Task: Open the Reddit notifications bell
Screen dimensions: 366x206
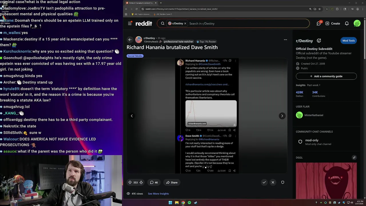Action: click(x=347, y=23)
